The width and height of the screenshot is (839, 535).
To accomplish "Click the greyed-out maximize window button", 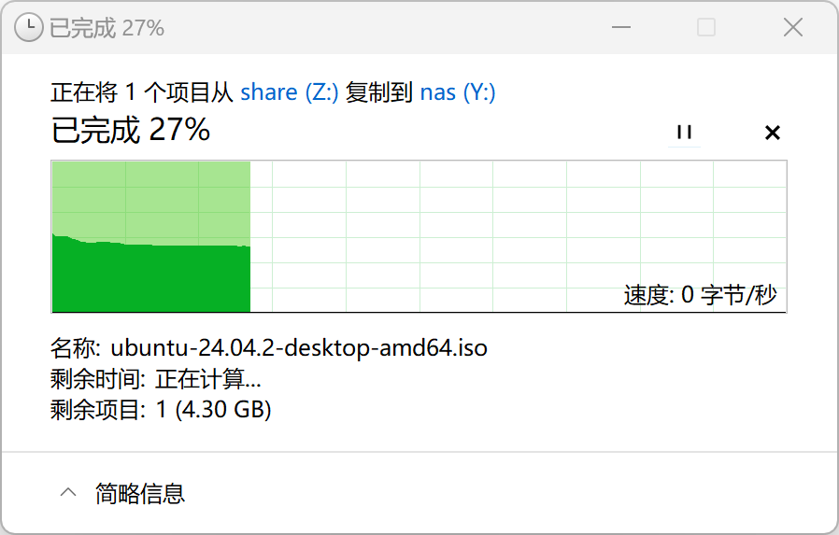I will pos(706,27).
